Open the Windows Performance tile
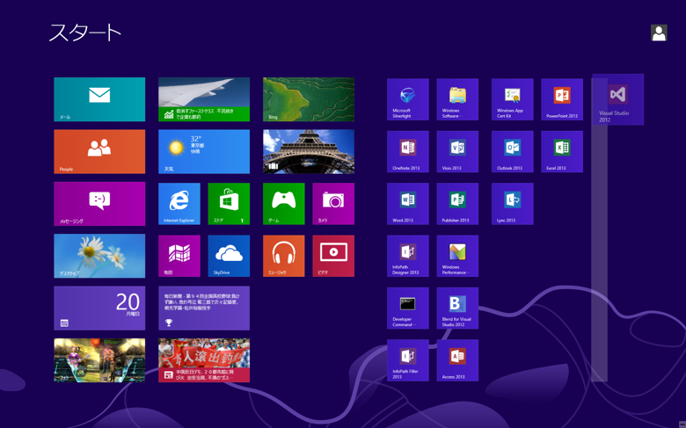 pyautogui.click(x=457, y=256)
